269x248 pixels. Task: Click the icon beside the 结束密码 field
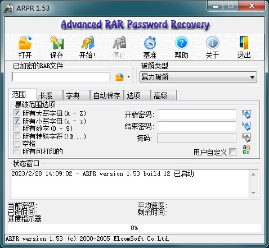pos(246,126)
